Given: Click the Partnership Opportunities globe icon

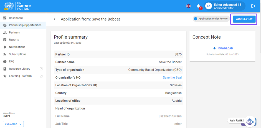Looking at the screenshot, I should coord(5,25).
